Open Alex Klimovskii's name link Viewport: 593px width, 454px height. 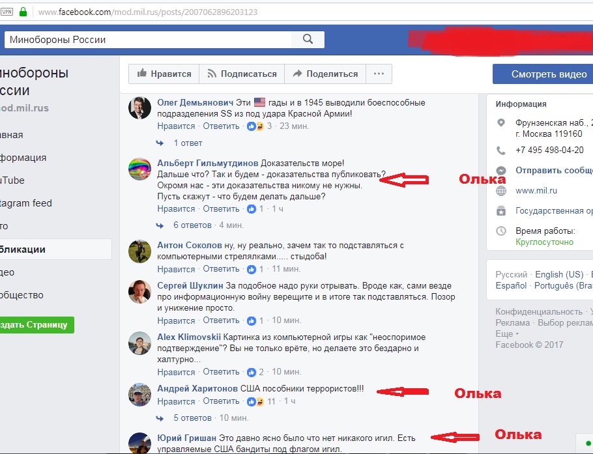(x=189, y=337)
